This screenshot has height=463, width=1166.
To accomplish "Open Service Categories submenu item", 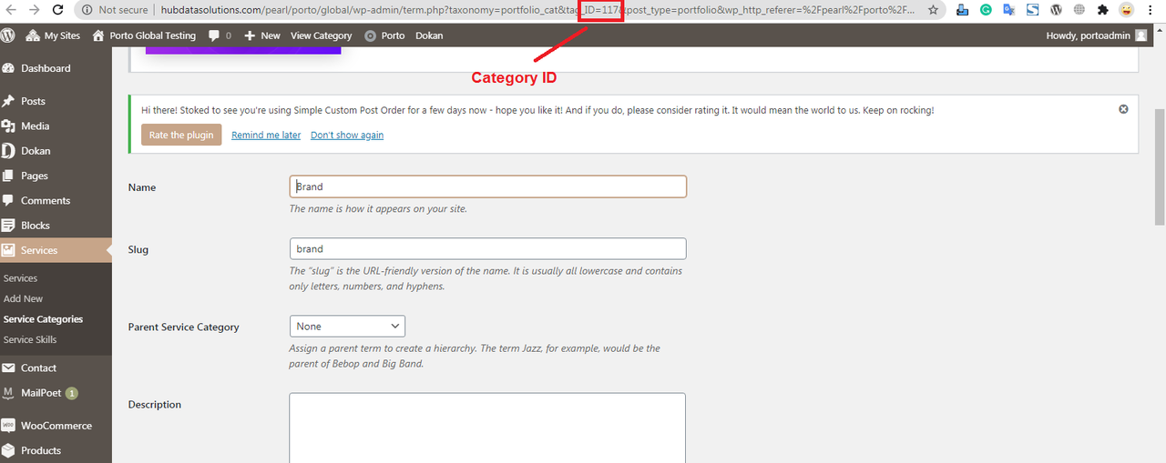I will tap(43, 319).
